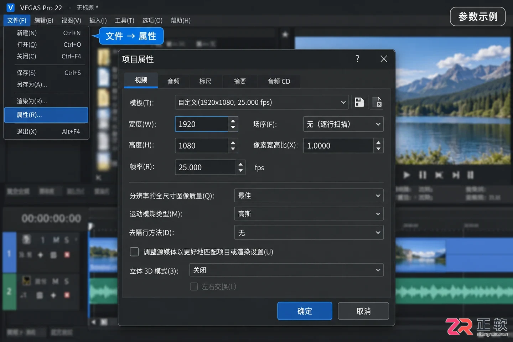Expand the field order dropdown
This screenshot has height=342, width=513.
pyautogui.click(x=343, y=124)
